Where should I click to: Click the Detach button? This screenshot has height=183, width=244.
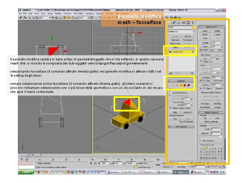217,35
